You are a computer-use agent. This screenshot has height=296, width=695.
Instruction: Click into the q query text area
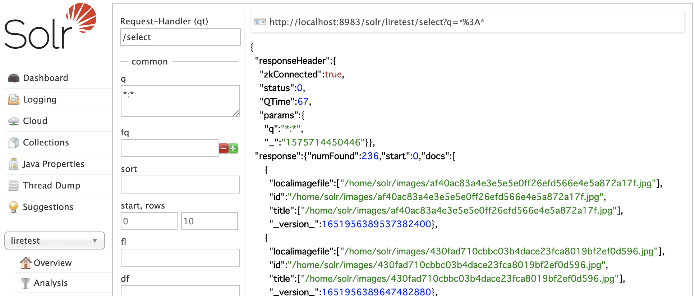(x=180, y=101)
